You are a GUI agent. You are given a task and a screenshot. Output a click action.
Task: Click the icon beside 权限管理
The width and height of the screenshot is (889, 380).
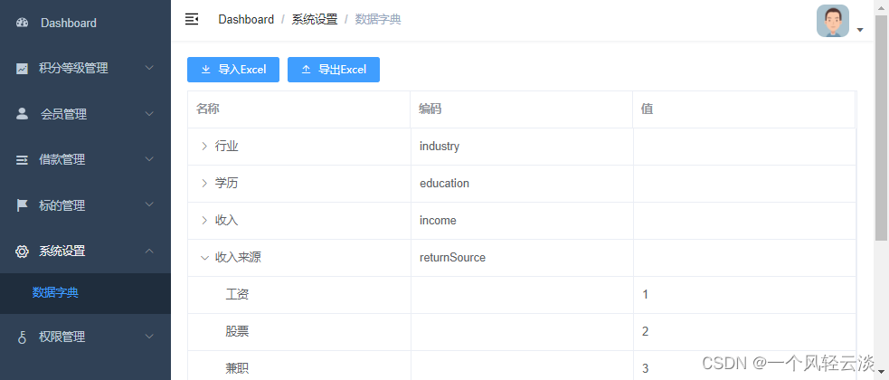point(22,337)
